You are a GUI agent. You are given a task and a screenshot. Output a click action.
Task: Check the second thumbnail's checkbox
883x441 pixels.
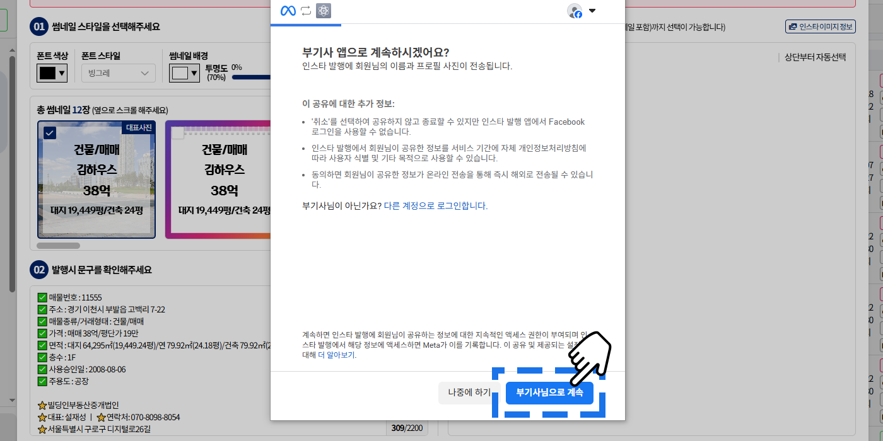(178, 133)
